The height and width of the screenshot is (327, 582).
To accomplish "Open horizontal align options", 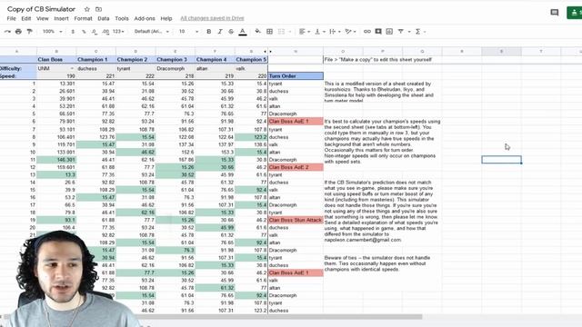I will pos(304,32).
